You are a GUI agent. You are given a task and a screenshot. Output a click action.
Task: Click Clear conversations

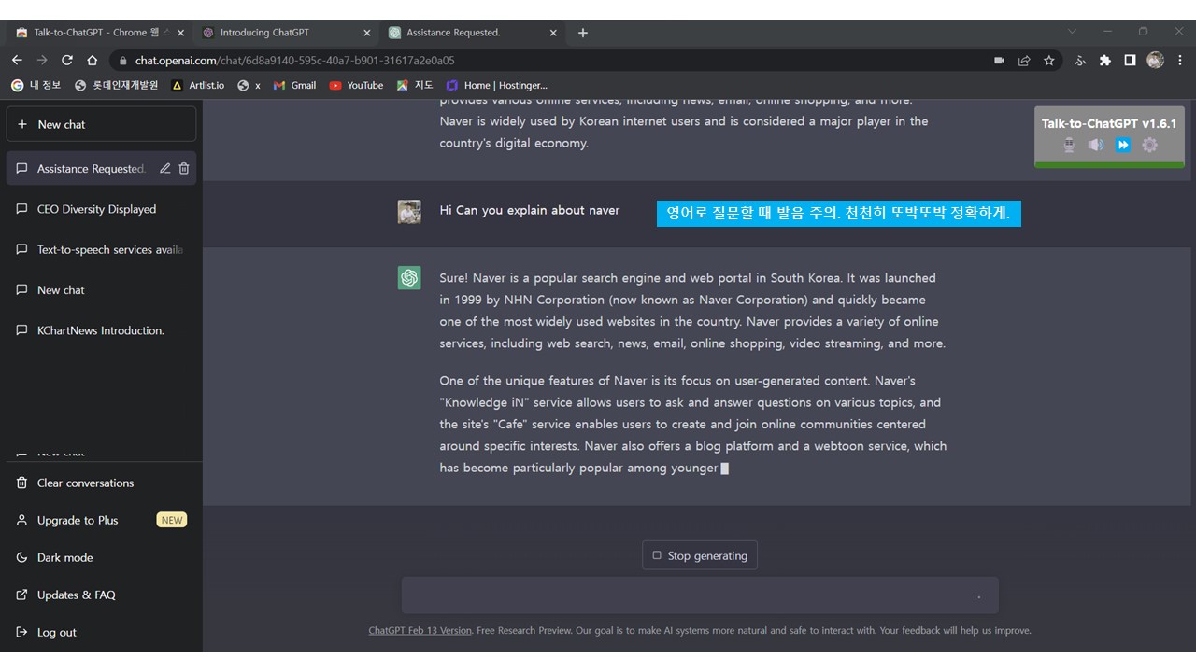[x=101, y=483]
